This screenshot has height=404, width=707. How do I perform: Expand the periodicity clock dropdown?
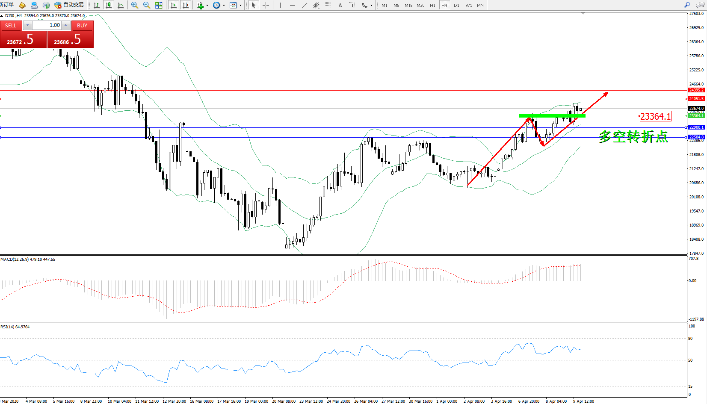pyautogui.click(x=224, y=6)
